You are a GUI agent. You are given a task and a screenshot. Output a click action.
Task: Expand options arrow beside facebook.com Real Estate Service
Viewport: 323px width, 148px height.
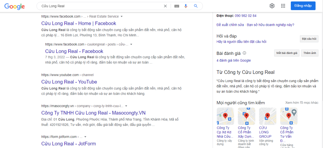121,16
